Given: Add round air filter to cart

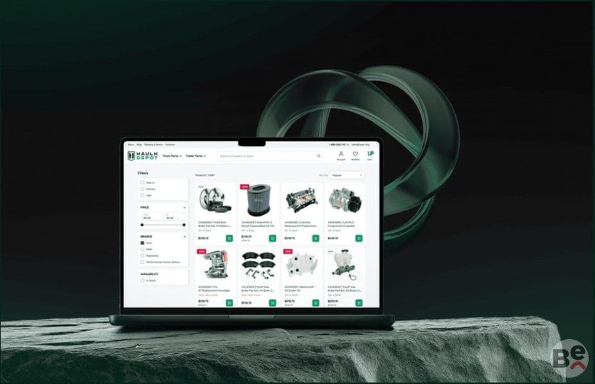Looking at the screenshot, I should pos(272,238).
